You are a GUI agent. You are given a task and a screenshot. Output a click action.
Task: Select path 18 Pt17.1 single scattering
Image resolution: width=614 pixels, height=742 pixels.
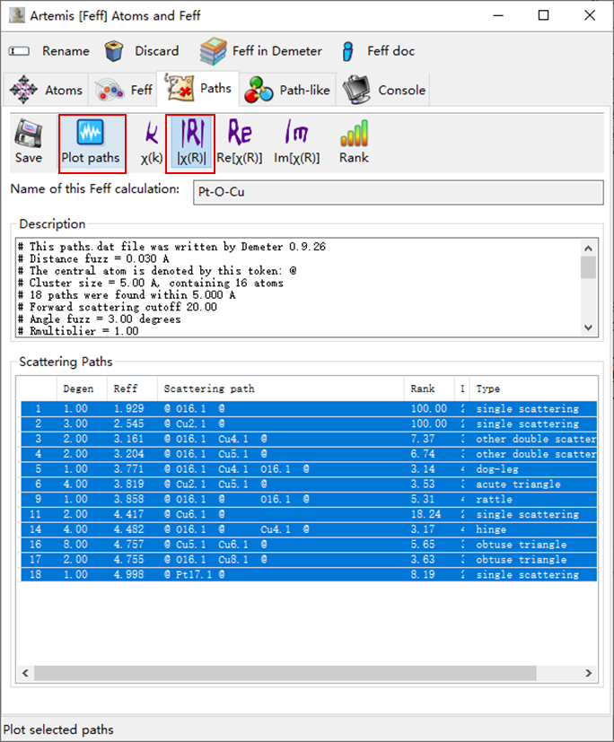pos(309,575)
